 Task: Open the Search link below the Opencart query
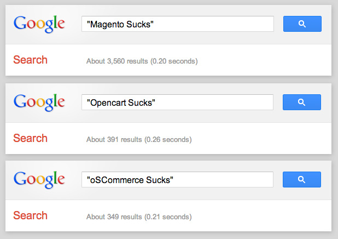[x=30, y=138]
